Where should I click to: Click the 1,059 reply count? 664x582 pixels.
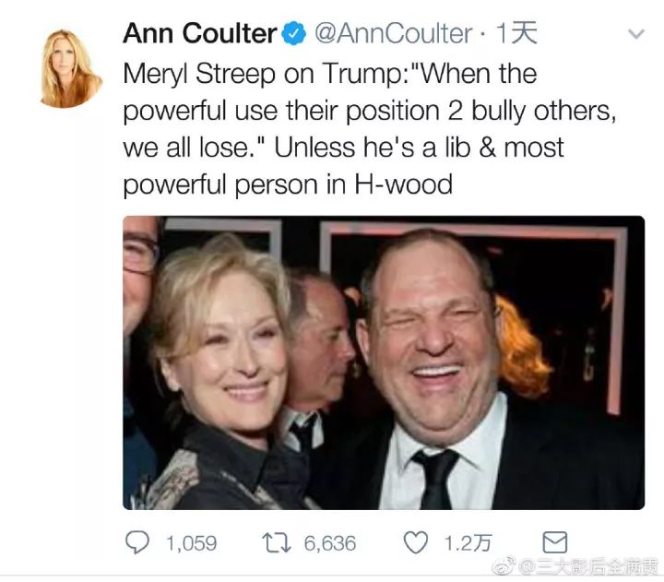191,543
